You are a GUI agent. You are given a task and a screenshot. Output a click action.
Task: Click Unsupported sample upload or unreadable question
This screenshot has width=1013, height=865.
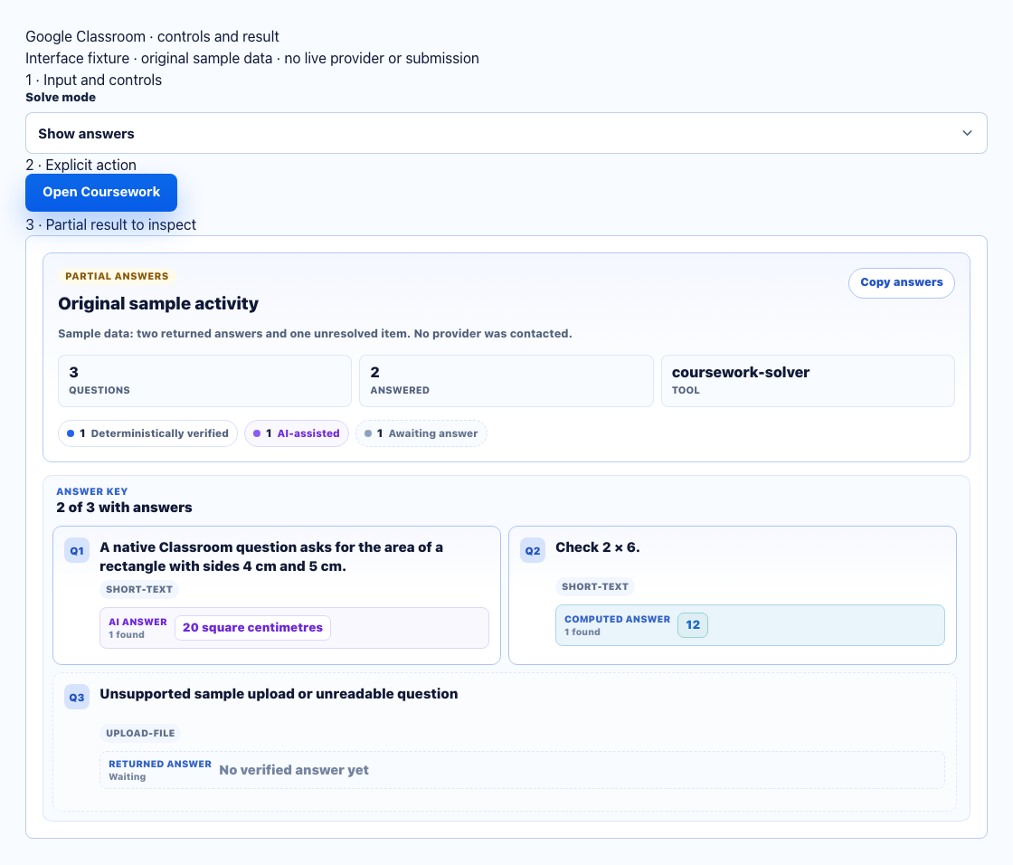click(279, 694)
